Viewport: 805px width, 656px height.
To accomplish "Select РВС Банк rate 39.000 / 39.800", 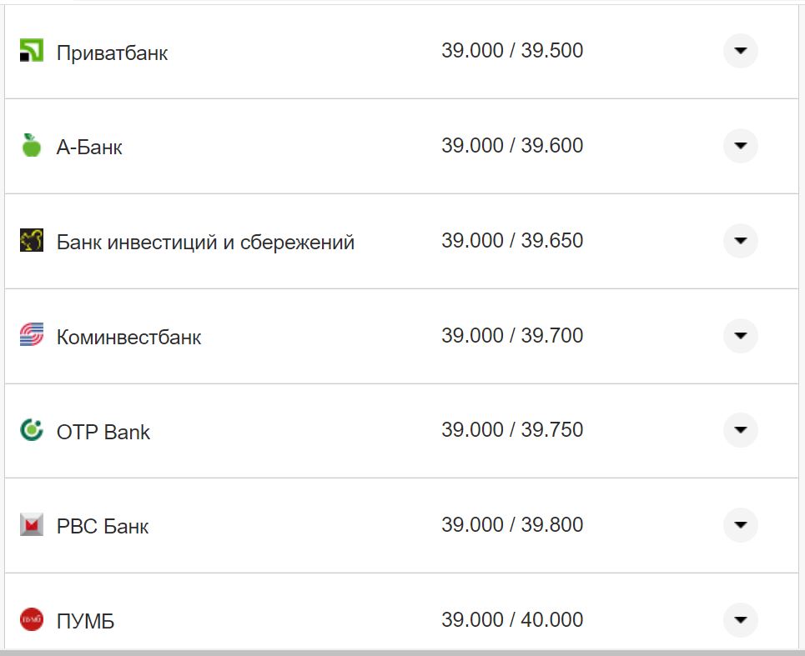I will (512, 525).
